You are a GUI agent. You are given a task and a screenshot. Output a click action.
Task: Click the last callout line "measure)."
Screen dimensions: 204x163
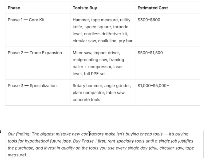click(17, 155)
